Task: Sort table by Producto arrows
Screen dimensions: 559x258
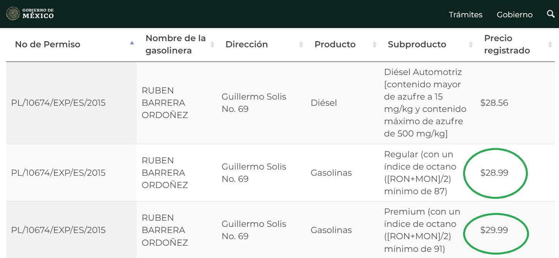Action: [375, 45]
